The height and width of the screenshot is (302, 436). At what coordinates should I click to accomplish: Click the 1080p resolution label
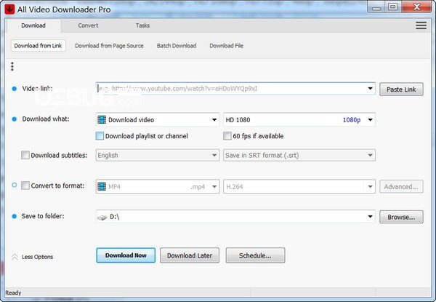point(352,120)
